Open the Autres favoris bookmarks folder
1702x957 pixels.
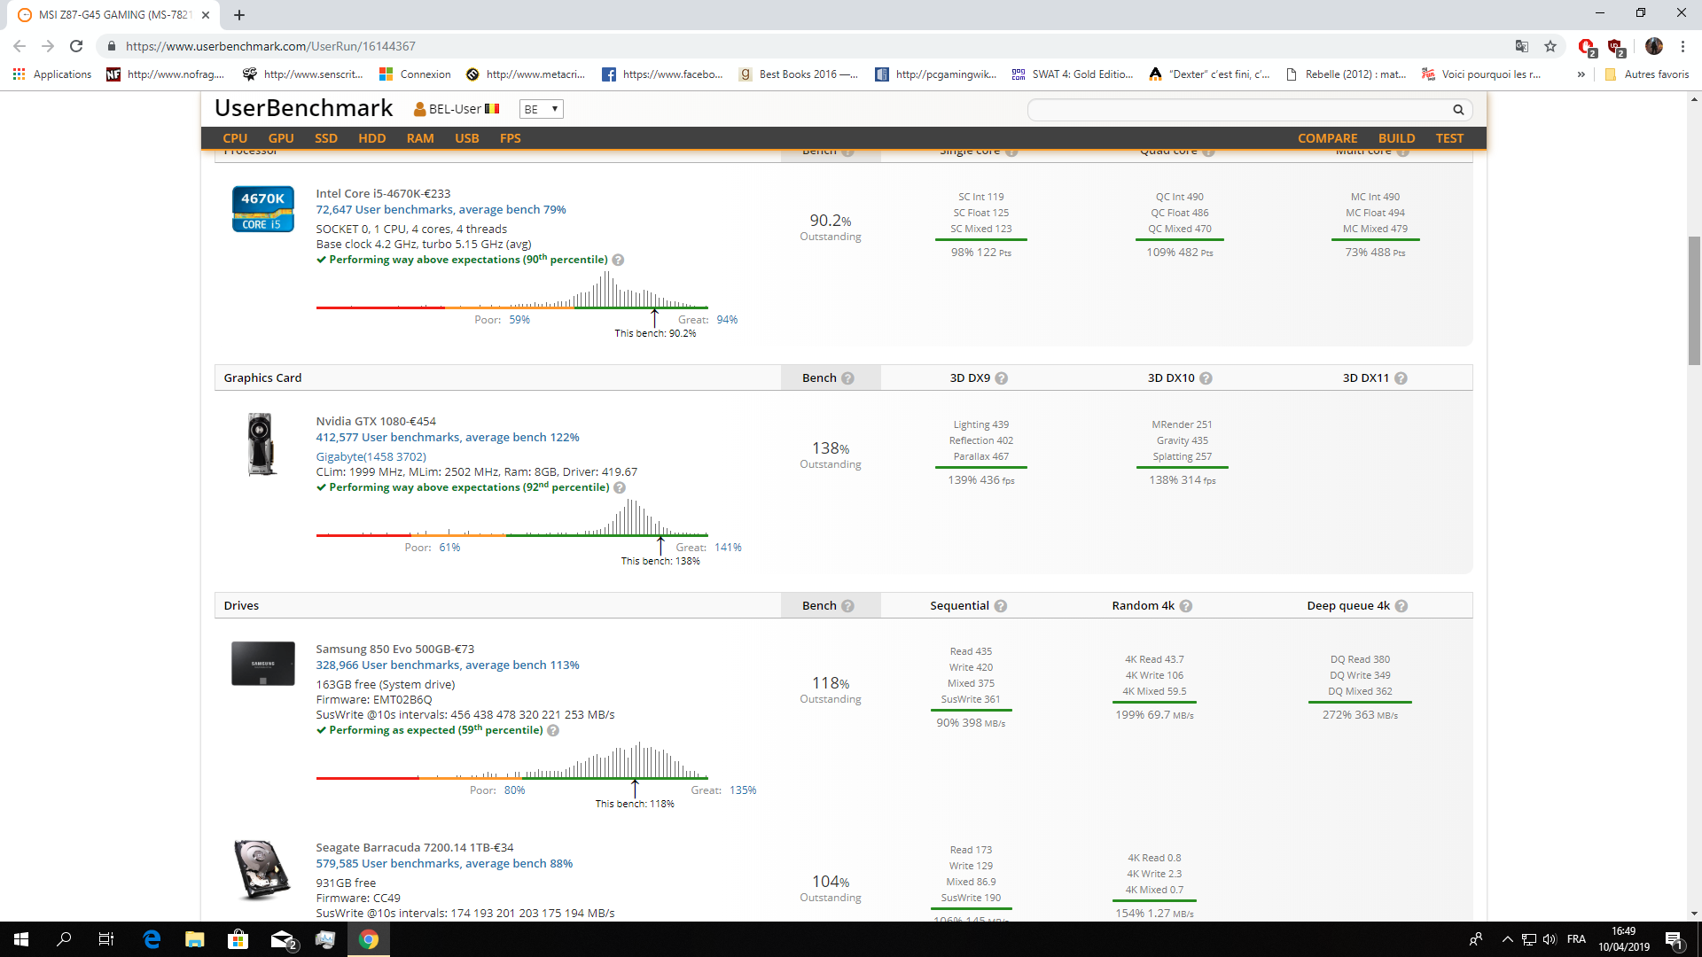[x=1647, y=74]
